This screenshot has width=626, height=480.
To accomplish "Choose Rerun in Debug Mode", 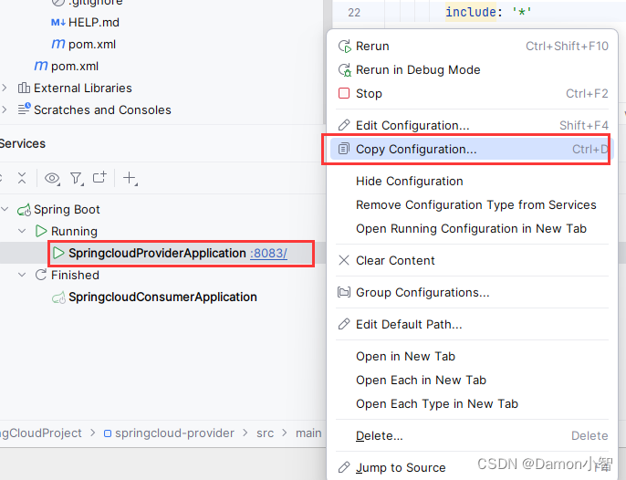I will [473, 70].
